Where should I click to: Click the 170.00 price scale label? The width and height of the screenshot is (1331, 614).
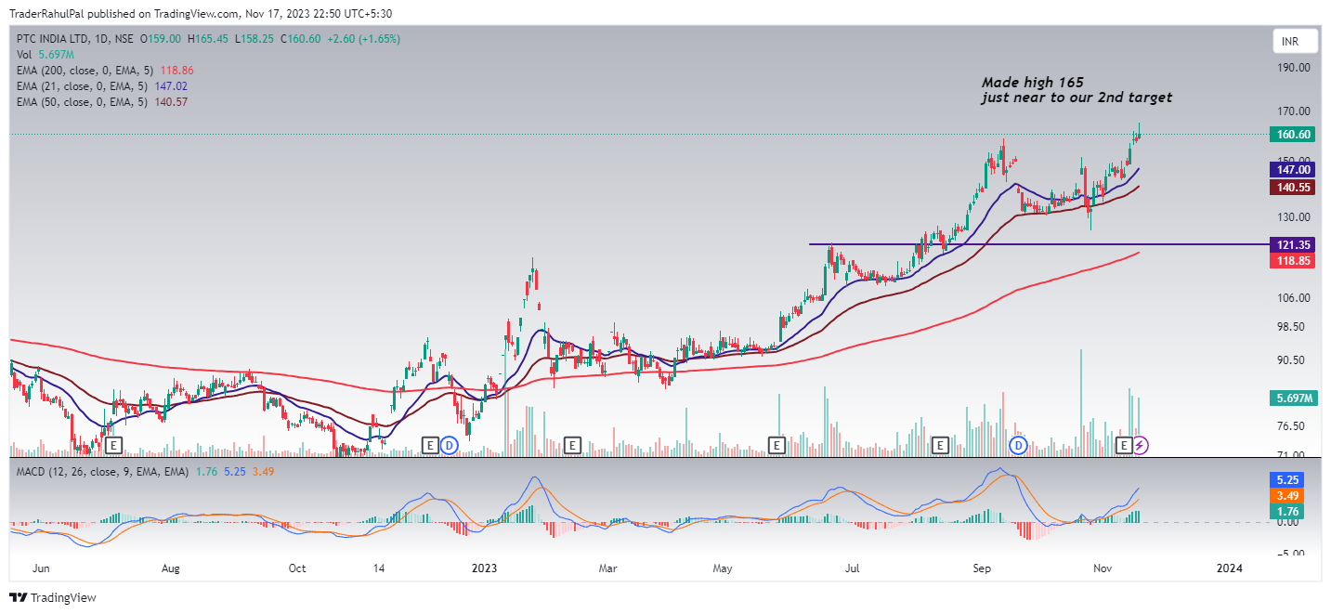click(x=1292, y=111)
